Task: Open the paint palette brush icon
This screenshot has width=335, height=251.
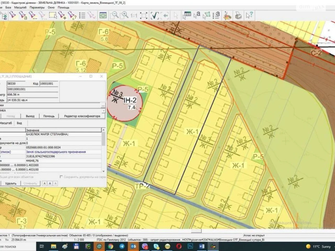Action: point(227,15)
